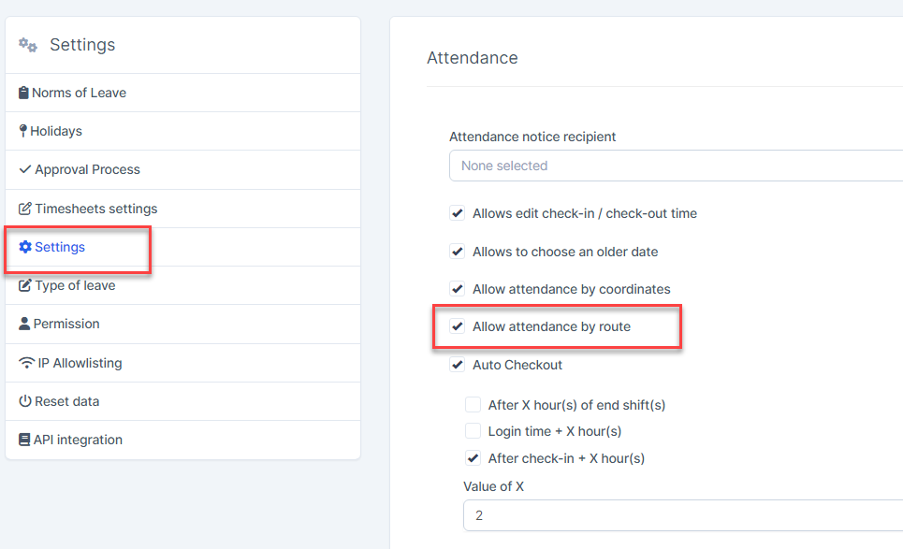Disable the Auto Checkout checkbox
This screenshot has width=903, height=549.
458,365
